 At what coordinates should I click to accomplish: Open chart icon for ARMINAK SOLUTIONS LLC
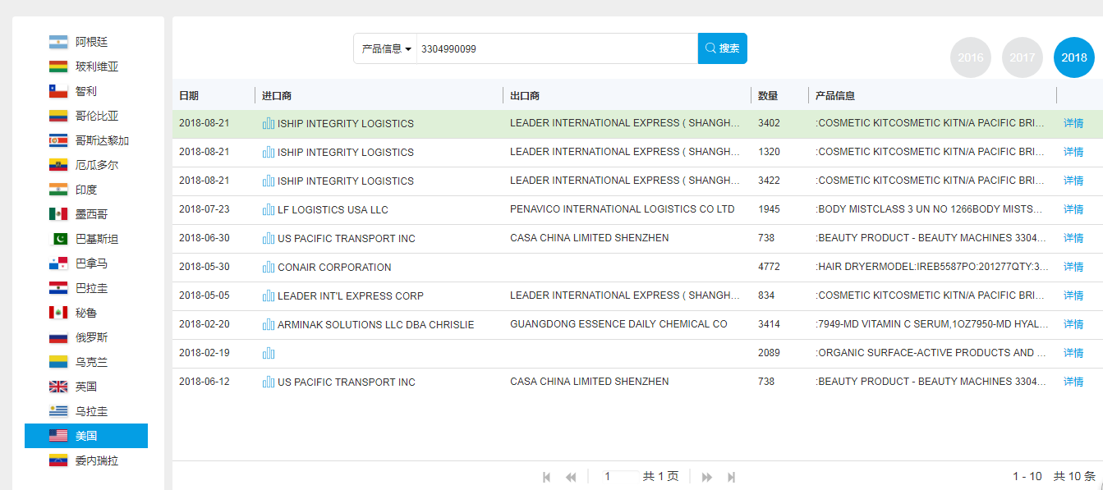click(269, 324)
